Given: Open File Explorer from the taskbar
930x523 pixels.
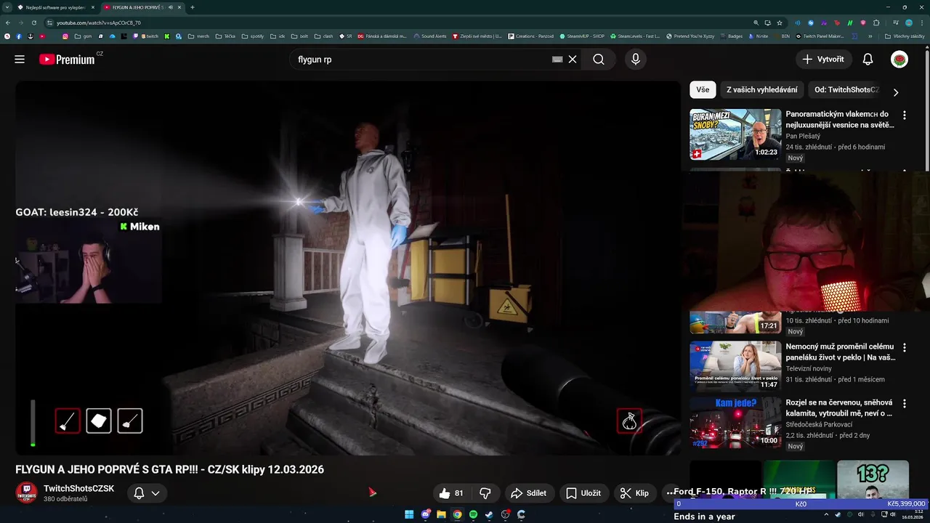Looking at the screenshot, I should (x=441, y=514).
